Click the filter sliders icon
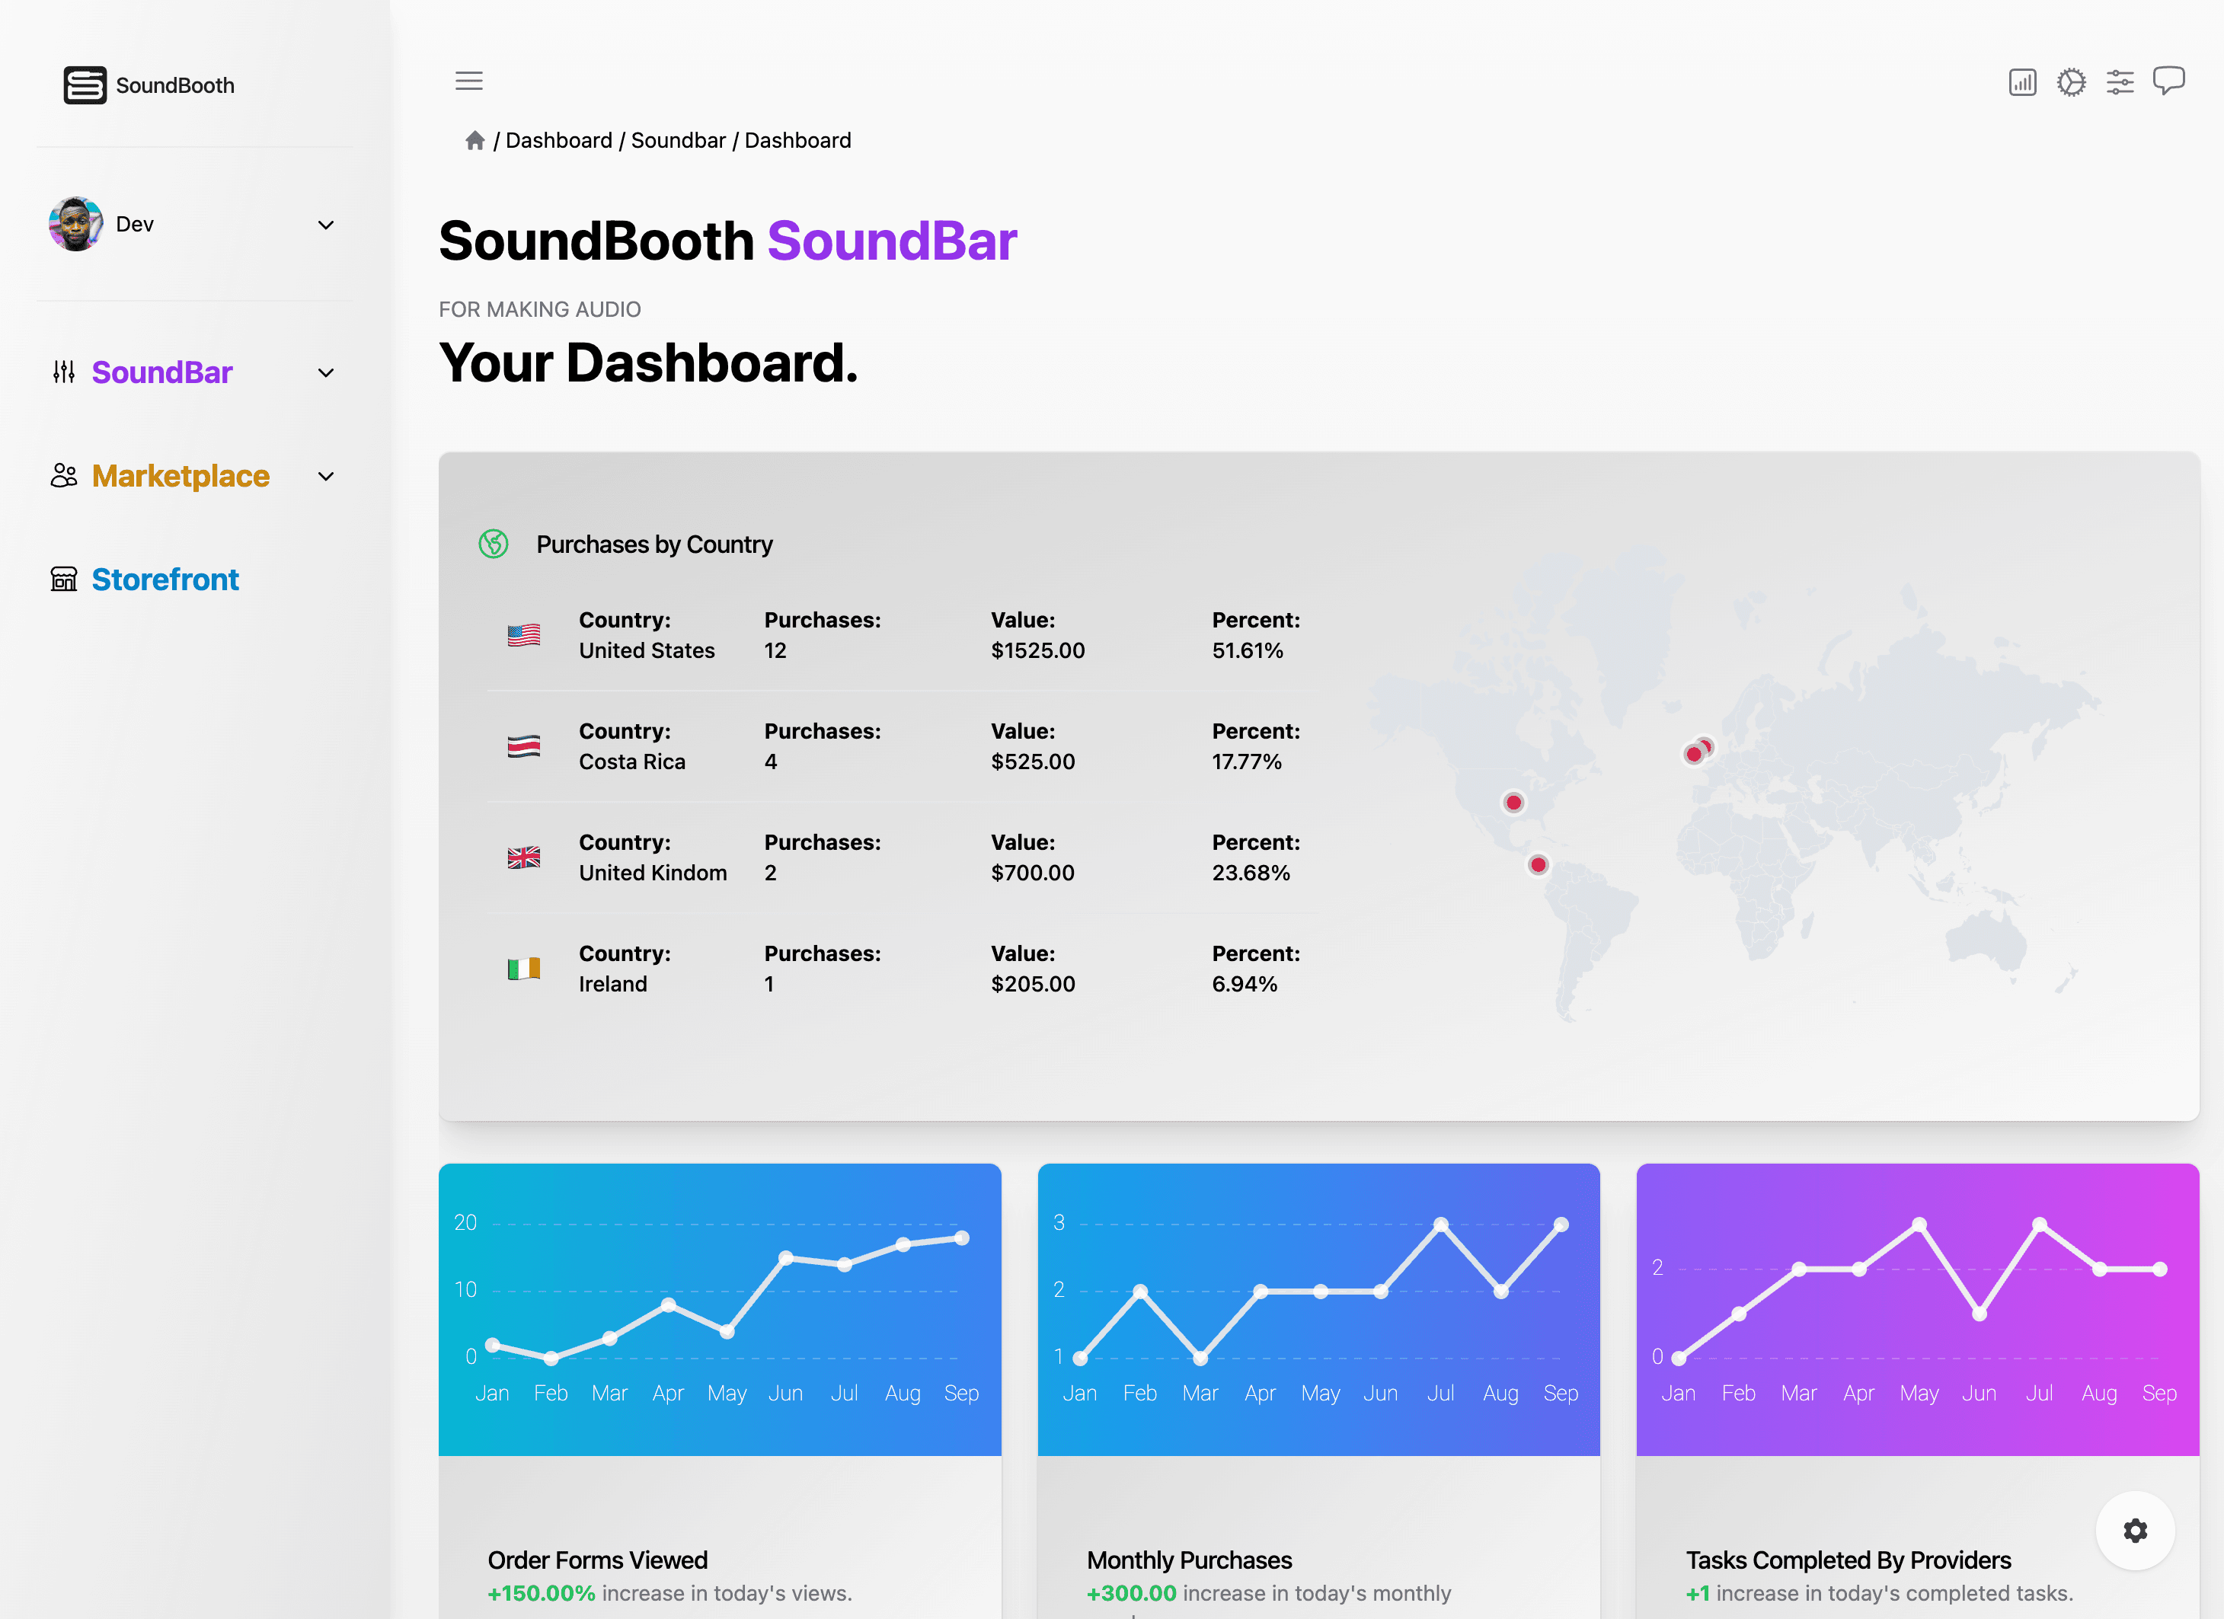The image size is (2224, 1619). [x=2120, y=81]
